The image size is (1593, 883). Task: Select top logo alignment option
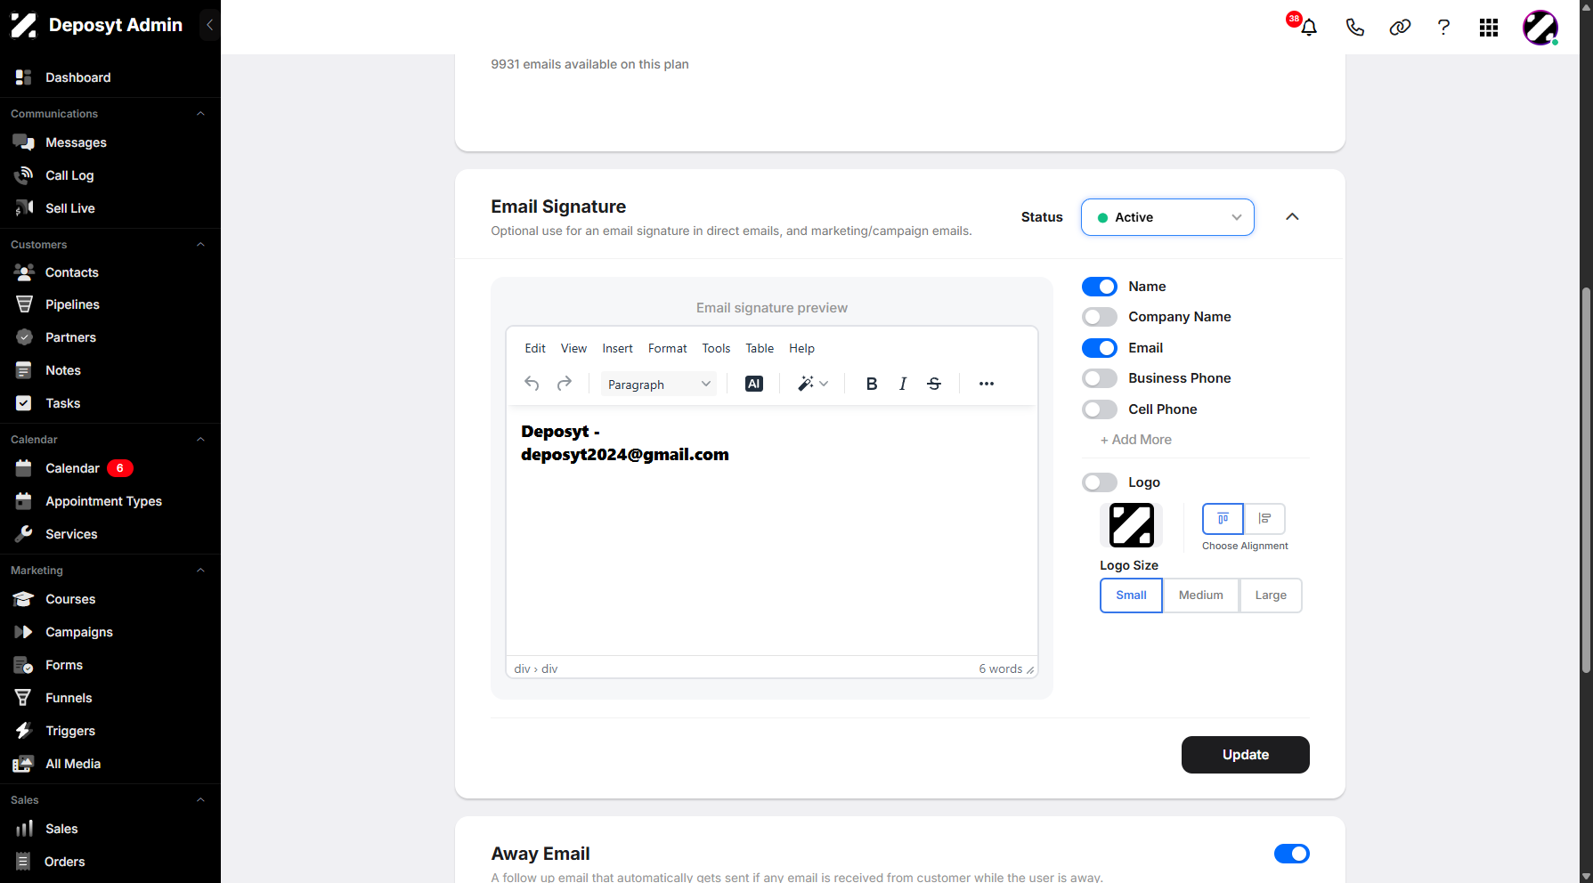click(x=1223, y=519)
